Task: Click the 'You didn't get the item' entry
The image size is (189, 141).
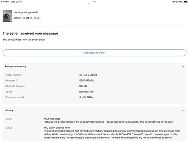Action: pos(57,128)
